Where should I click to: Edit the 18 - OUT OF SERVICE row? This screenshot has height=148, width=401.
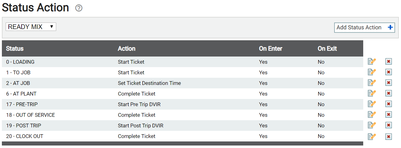(372, 115)
